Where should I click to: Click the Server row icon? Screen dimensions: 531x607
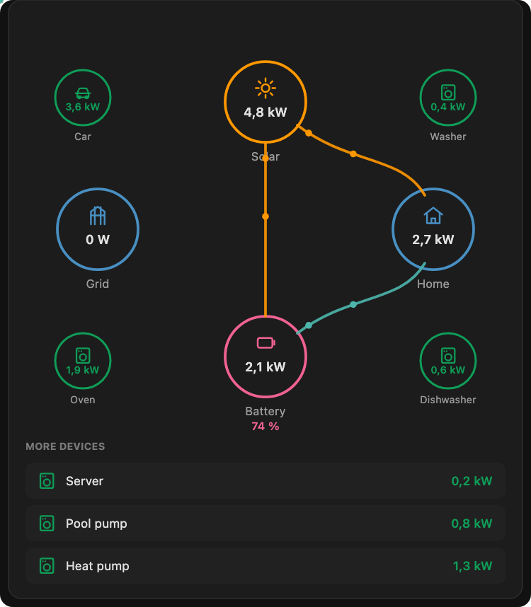tap(47, 481)
